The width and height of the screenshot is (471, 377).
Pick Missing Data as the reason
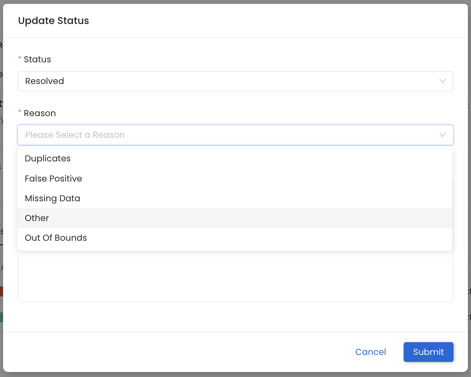pyautogui.click(x=52, y=198)
